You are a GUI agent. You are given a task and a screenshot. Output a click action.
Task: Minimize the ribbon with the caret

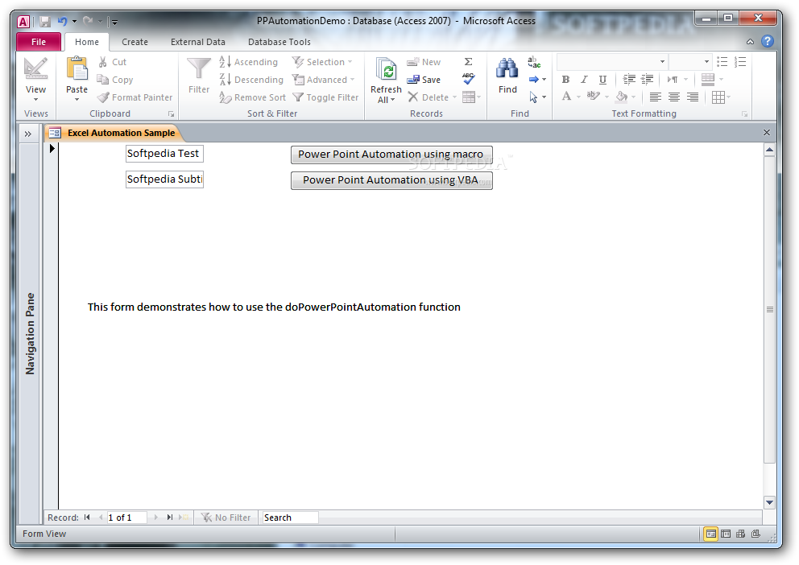point(750,42)
